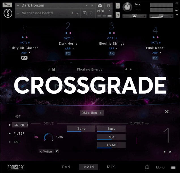
Task: Open the Dark Horizon instrument dropdown
Action: point(18,5)
